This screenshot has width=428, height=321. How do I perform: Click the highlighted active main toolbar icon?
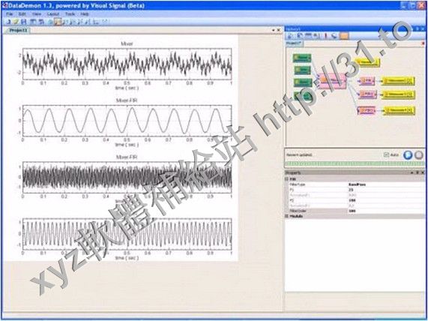[x=58, y=22]
